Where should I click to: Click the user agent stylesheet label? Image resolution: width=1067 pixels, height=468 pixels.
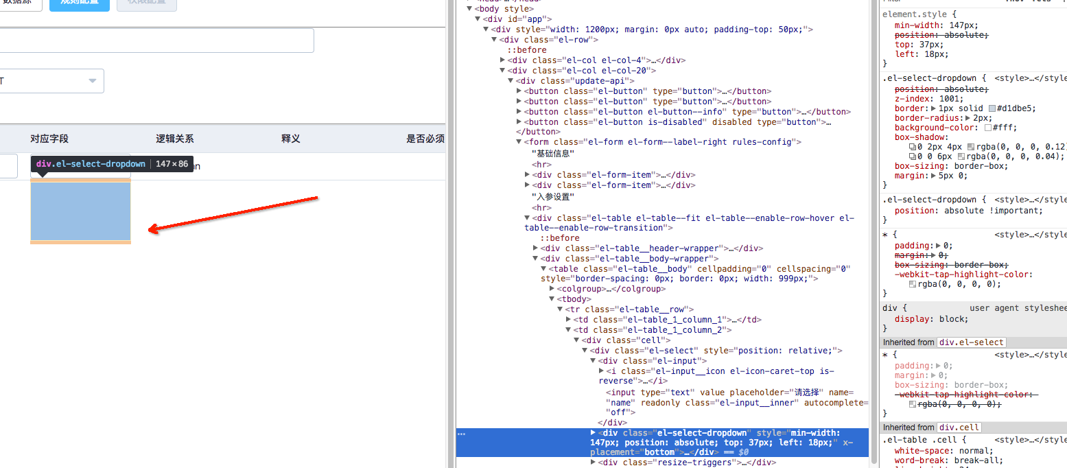point(1011,307)
